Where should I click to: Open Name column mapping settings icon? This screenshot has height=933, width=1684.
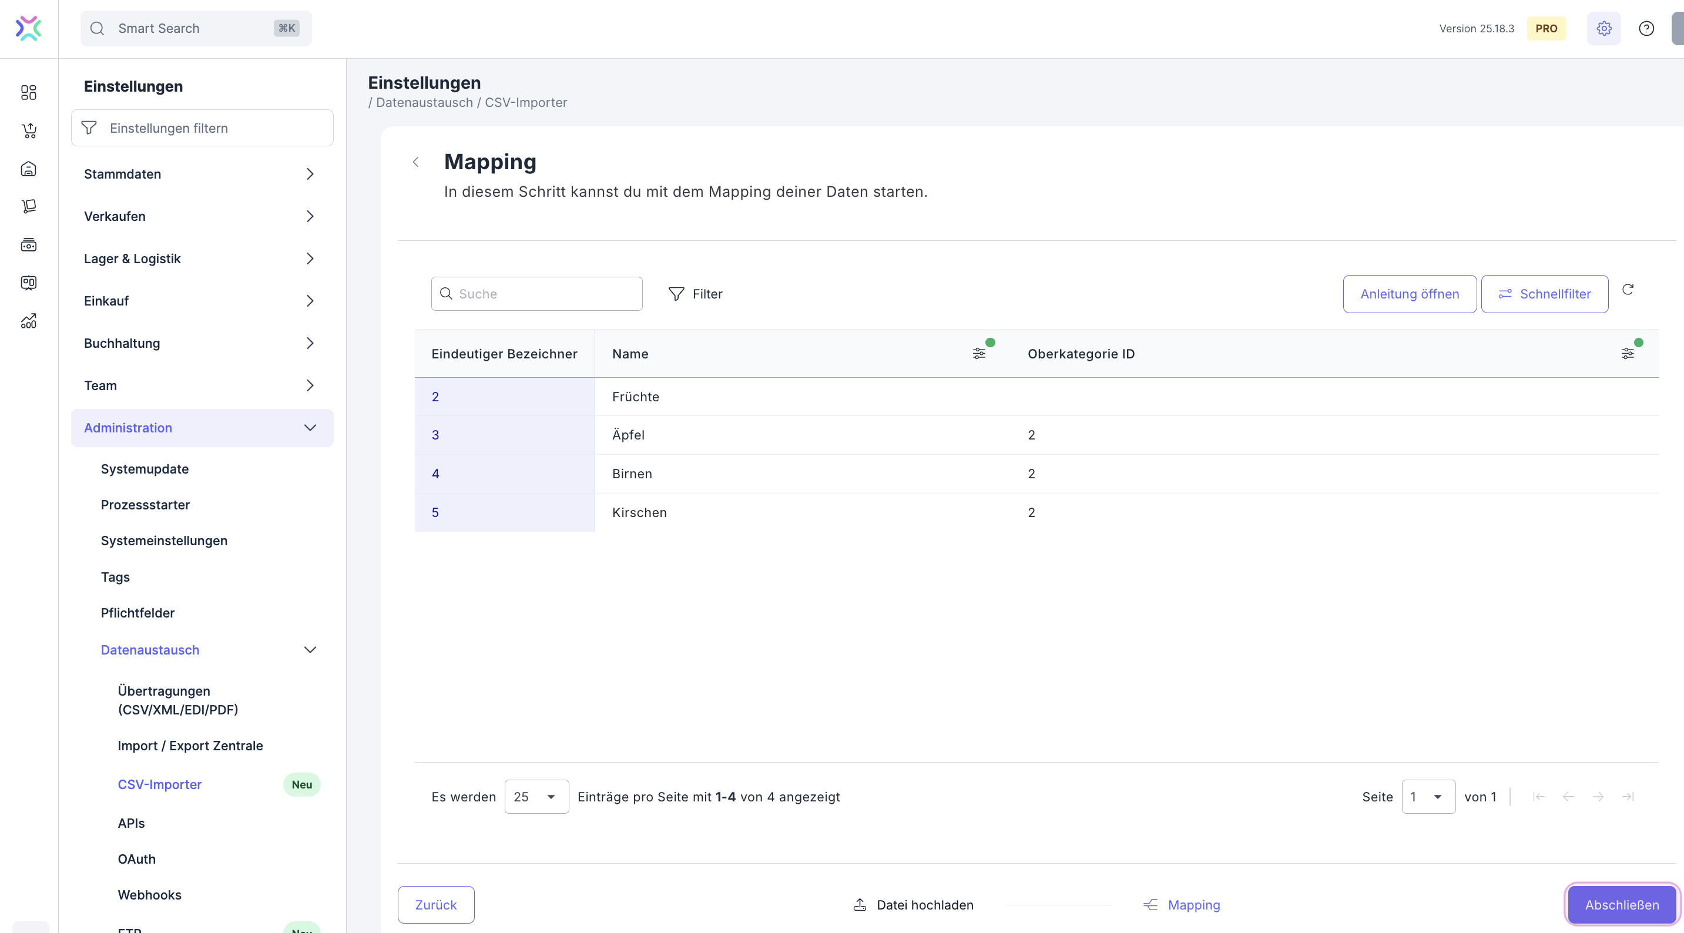click(x=979, y=353)
